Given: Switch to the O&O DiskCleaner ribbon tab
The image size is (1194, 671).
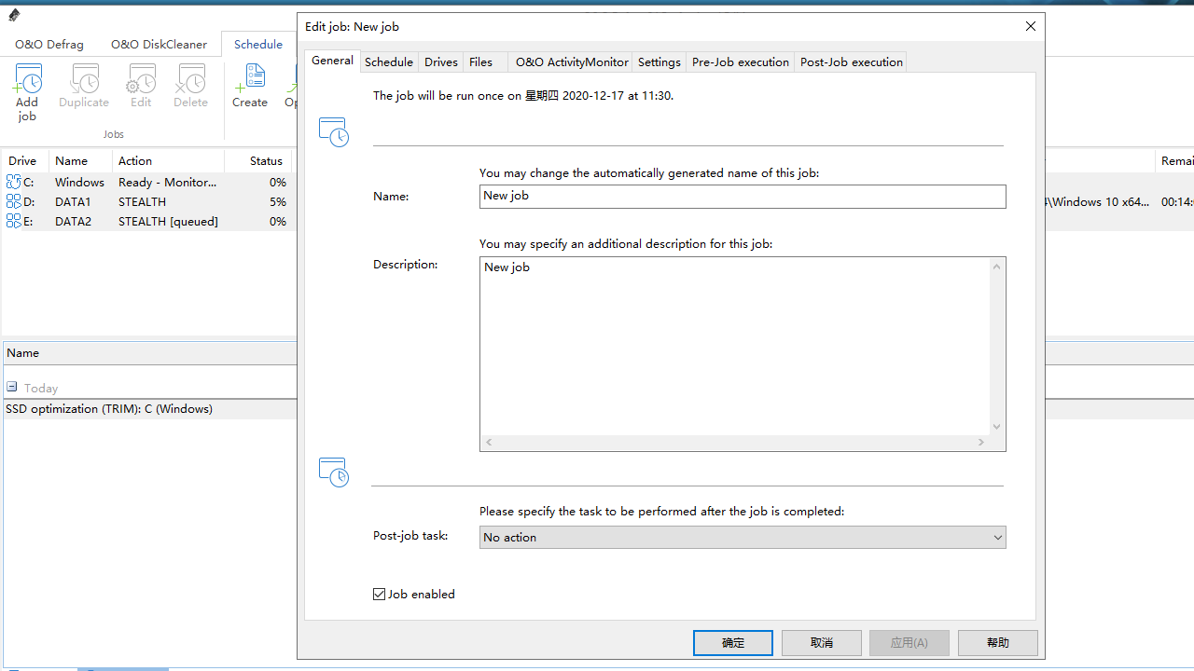Looking at the screenshot, I should (159, 45).
